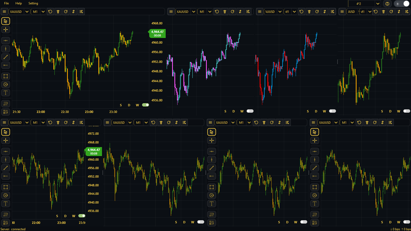Viewport: 411px width, 231px height.
Task: Click the 4,964.47 price label in top-left chart
Action: (x=157, y=33)
